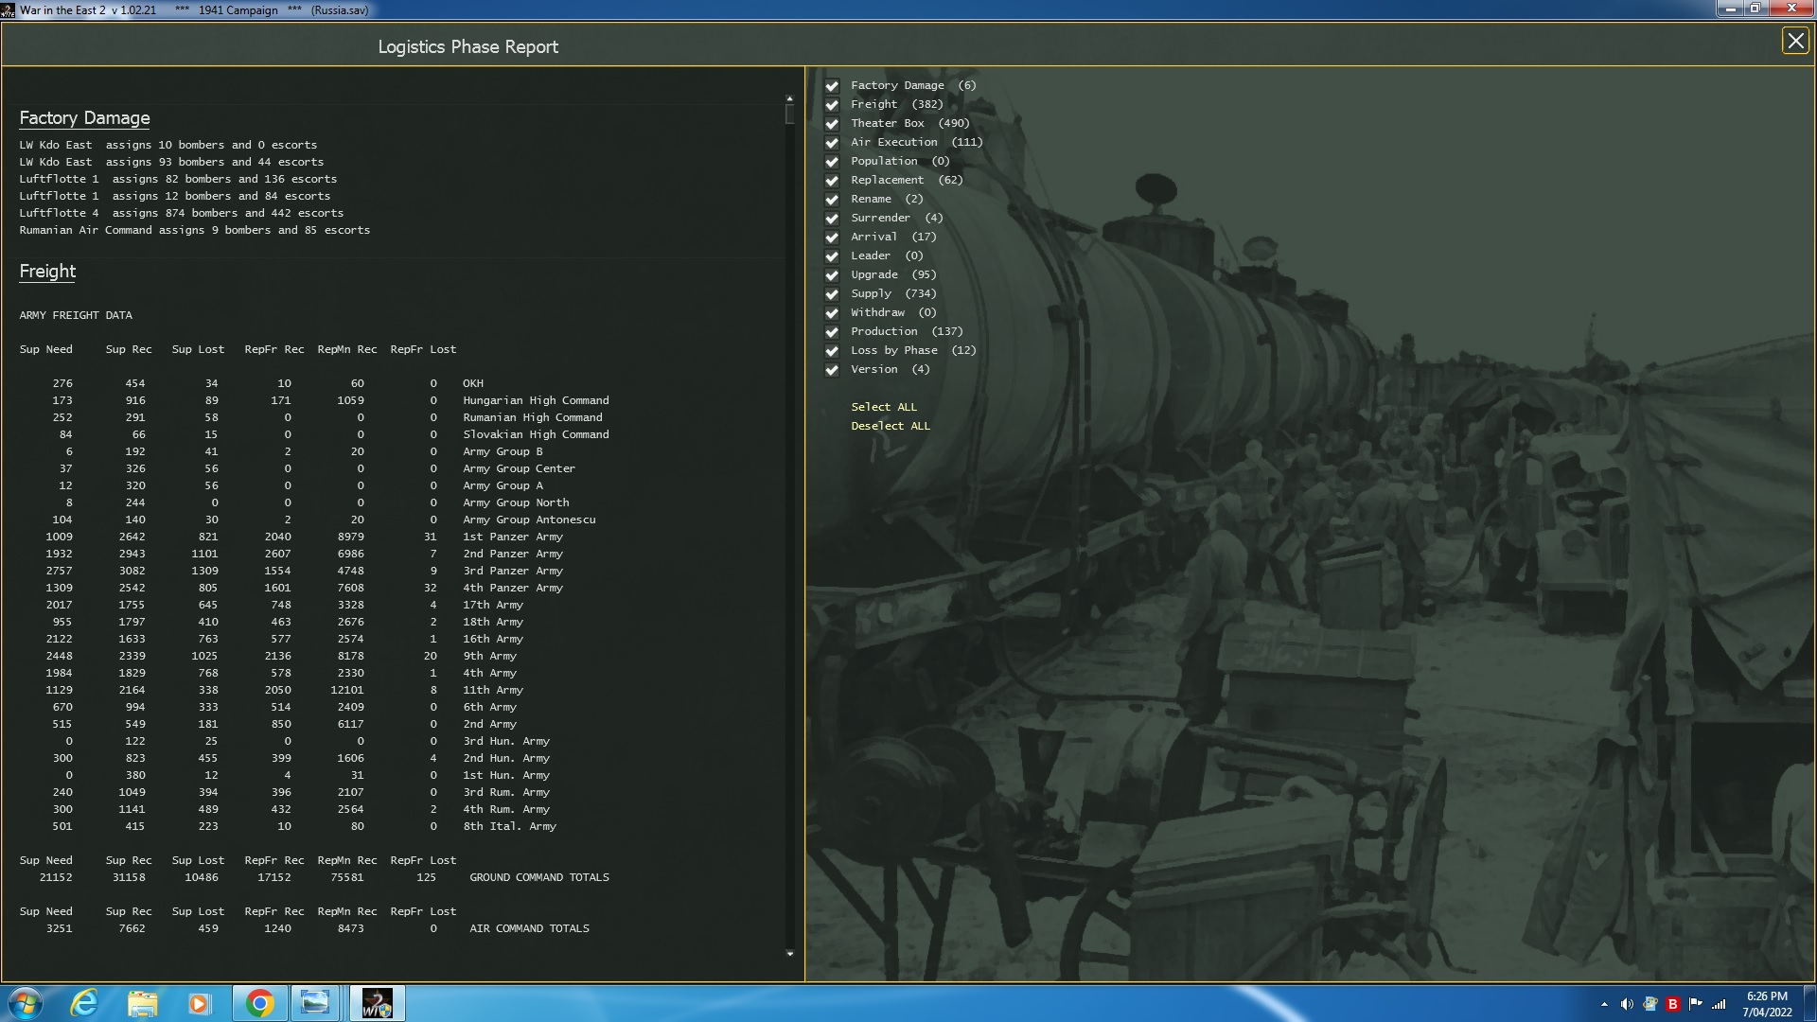Toggle the Production (137) checkbox
This screenshot has height=1022, width=1817.
click(x=832, y=331)
